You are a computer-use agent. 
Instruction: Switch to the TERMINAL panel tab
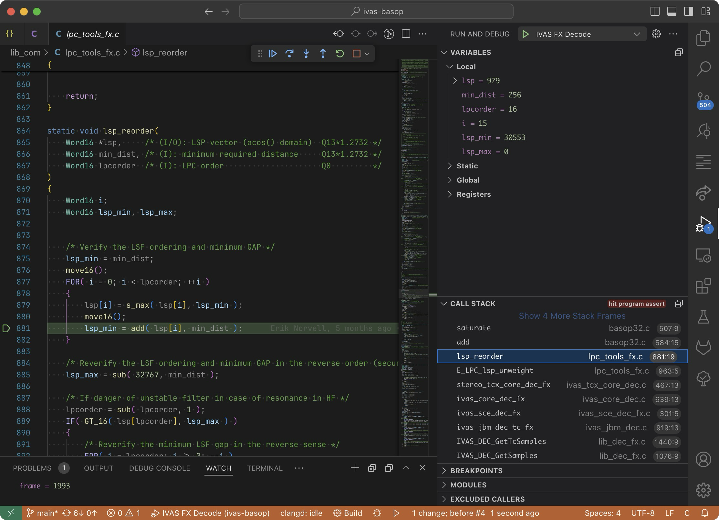[265, 468]
